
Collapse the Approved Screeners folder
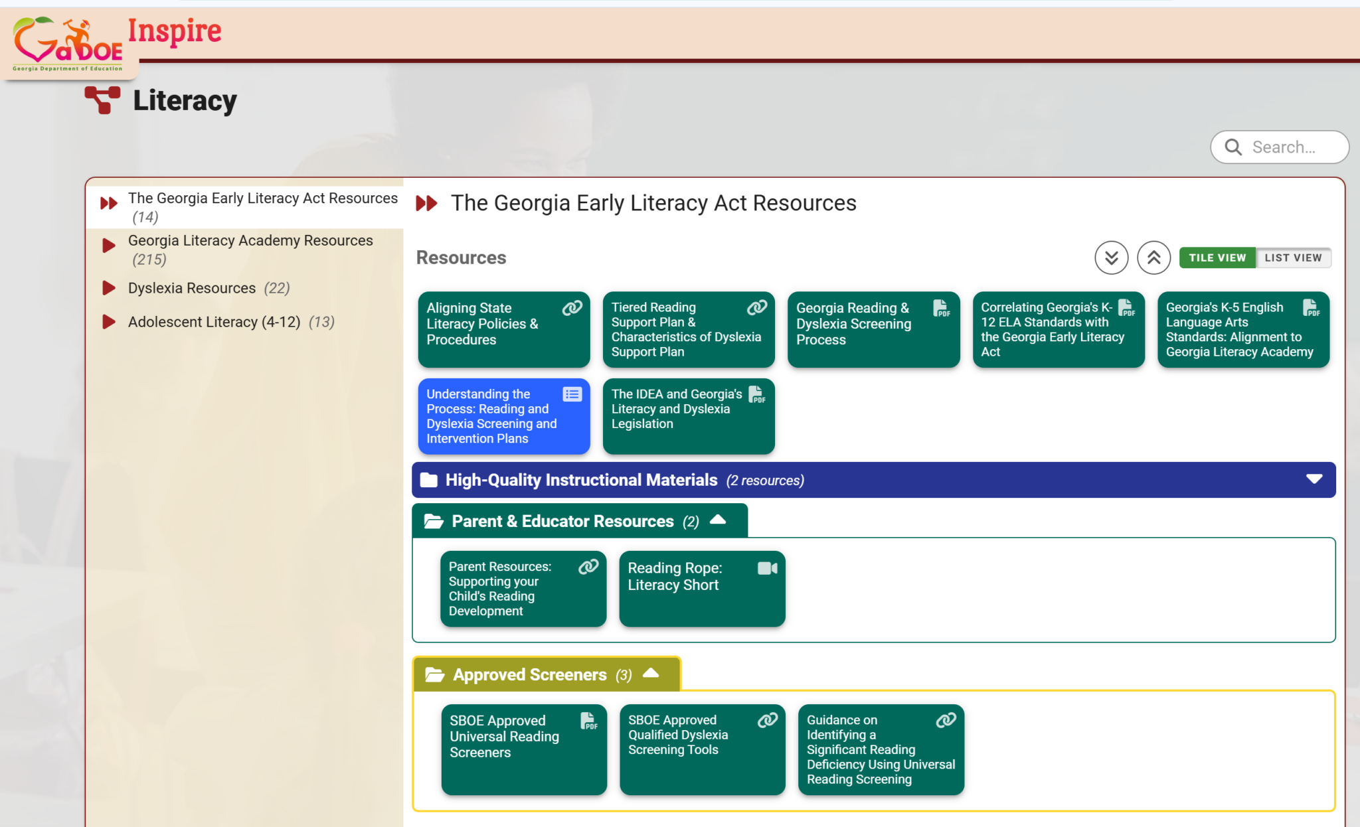[x=651, y=674]
